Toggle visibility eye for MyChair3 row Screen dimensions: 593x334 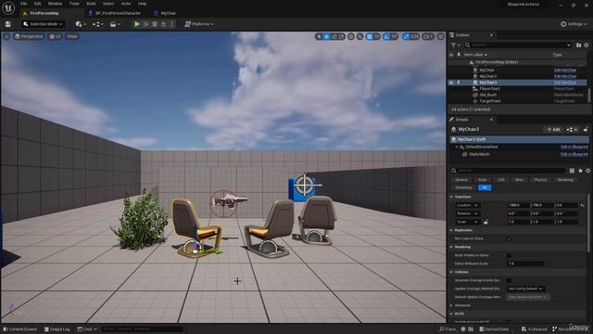click(x=451, y=83)
